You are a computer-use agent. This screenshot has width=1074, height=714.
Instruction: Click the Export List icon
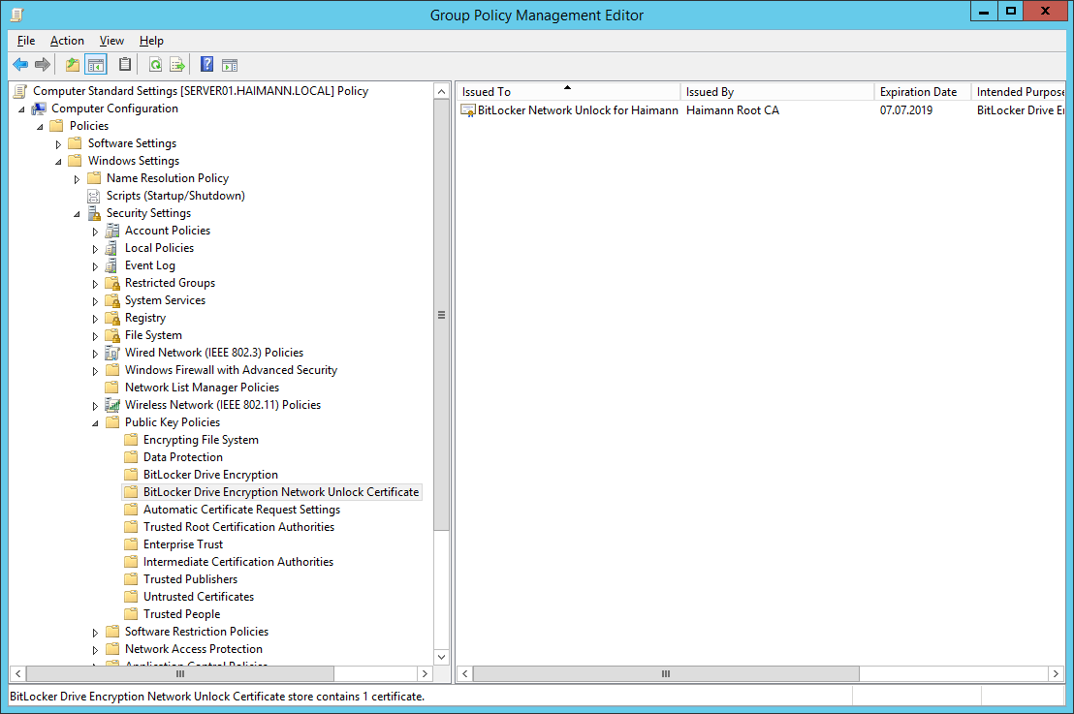(177, 64)
